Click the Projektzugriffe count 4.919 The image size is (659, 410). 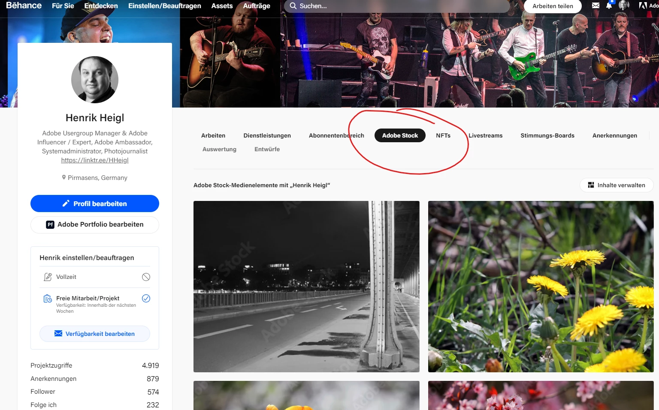151,365
